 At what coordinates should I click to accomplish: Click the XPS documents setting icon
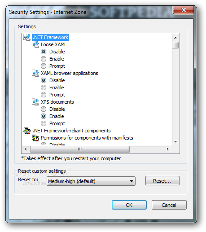[35, 102]
